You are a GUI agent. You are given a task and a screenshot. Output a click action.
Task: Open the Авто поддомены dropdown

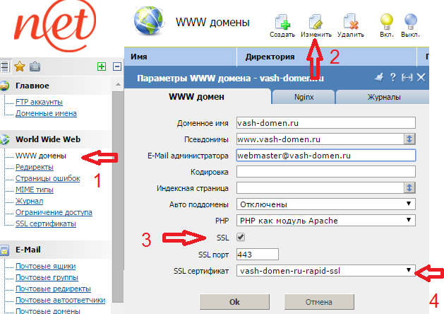pos(326,204)
